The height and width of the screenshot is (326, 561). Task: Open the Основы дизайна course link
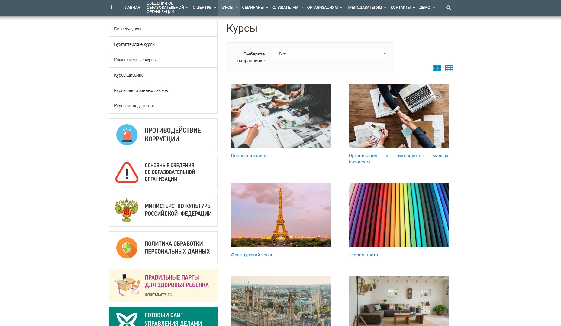249,156
